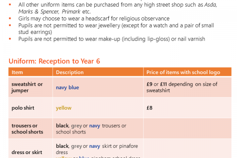
Task: Click the 'Uniform: Reception to Year 6' heading
Action: coord(54,62)
